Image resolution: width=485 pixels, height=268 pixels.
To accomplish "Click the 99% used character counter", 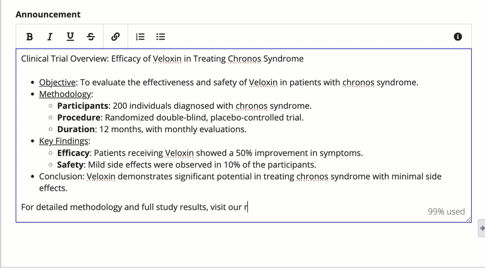I will 446,212.
